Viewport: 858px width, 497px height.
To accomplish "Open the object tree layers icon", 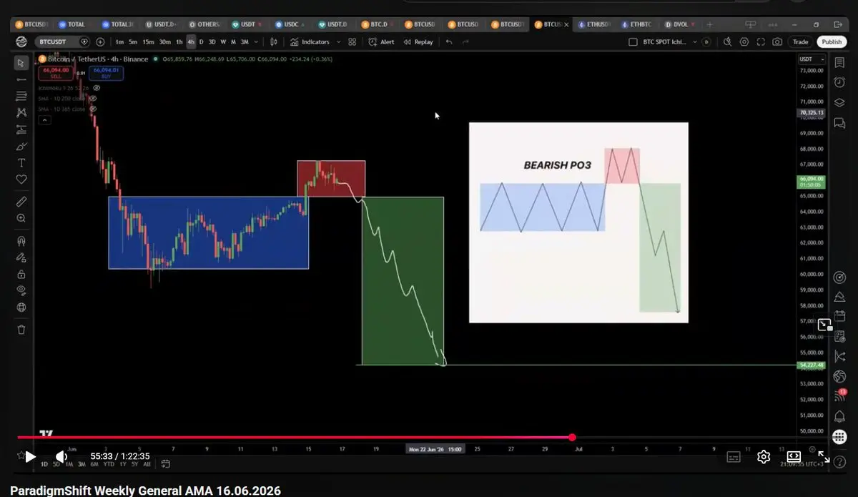I will pyautogui.click(x=839, y=103).
